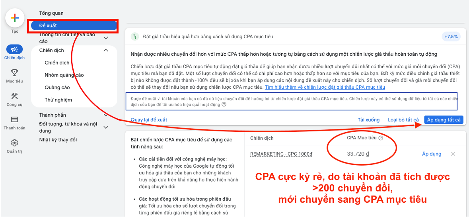The width and height of the screenshot is (469, 219).
Task: Dismiss the REMARKETING campaign row with X
Action: pos(453,154)
